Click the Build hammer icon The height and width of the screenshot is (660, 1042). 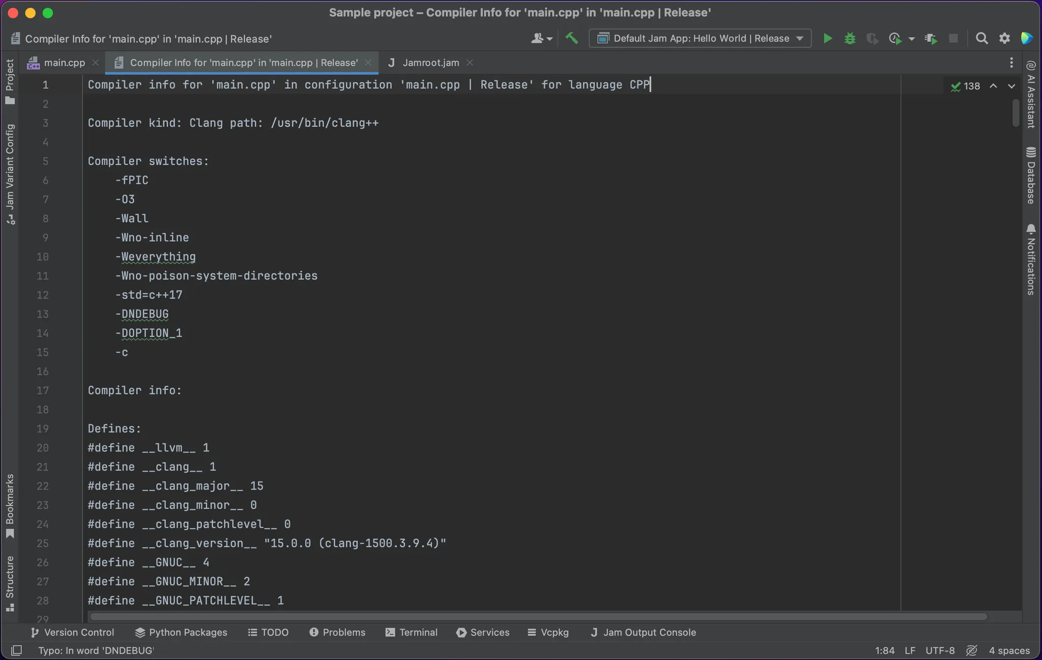pyautogui.click(x=572, y=38)
